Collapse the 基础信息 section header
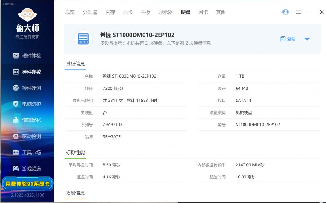Viewport: 326px width, 203px height. point(75,64)
